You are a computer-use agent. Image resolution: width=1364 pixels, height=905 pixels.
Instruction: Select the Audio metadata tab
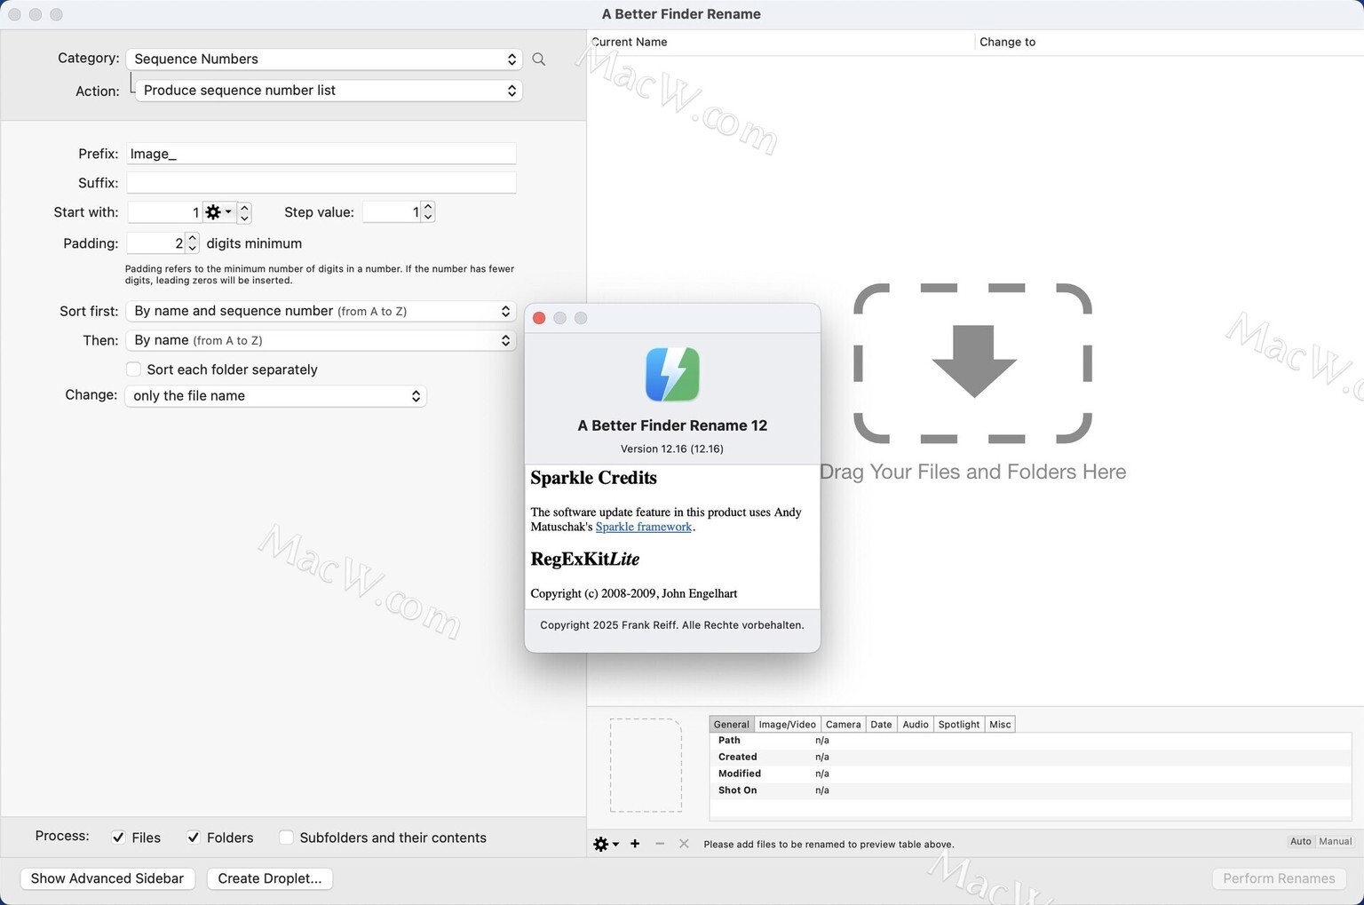click(x=916, y=725)
